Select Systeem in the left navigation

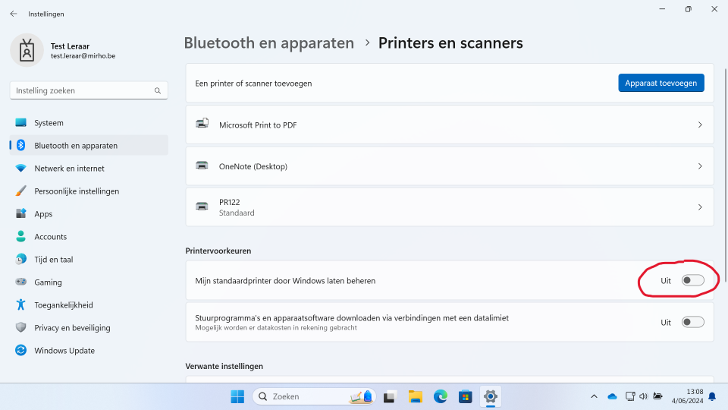point(49,123)
